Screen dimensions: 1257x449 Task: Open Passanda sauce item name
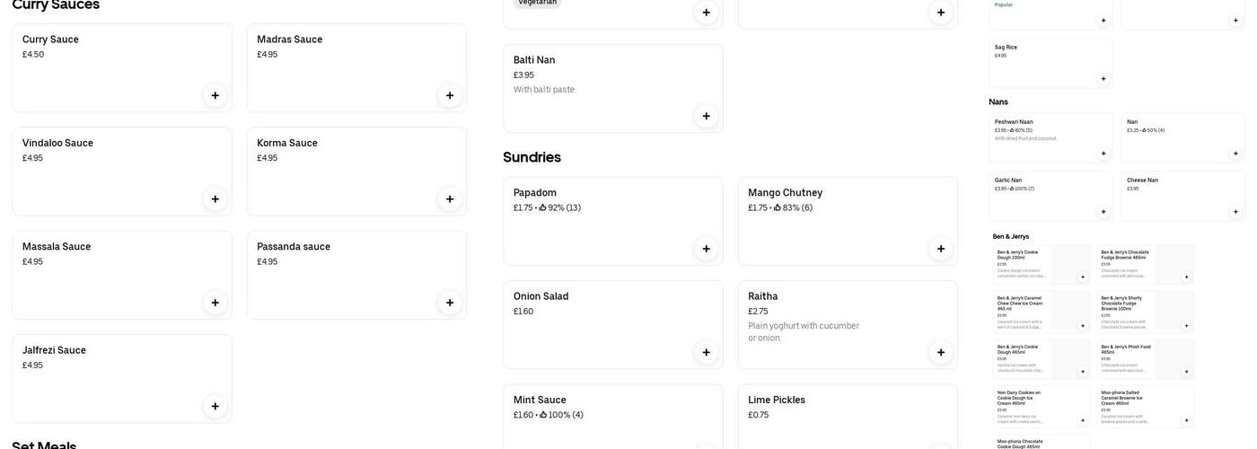pyautogui.click(x=294, y=247)
